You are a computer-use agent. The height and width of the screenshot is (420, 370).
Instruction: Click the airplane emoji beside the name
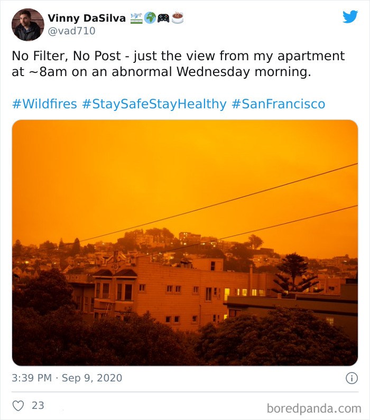[136, 18]
